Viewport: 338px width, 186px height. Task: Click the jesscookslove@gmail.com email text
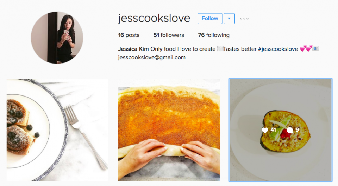point(152,58)
